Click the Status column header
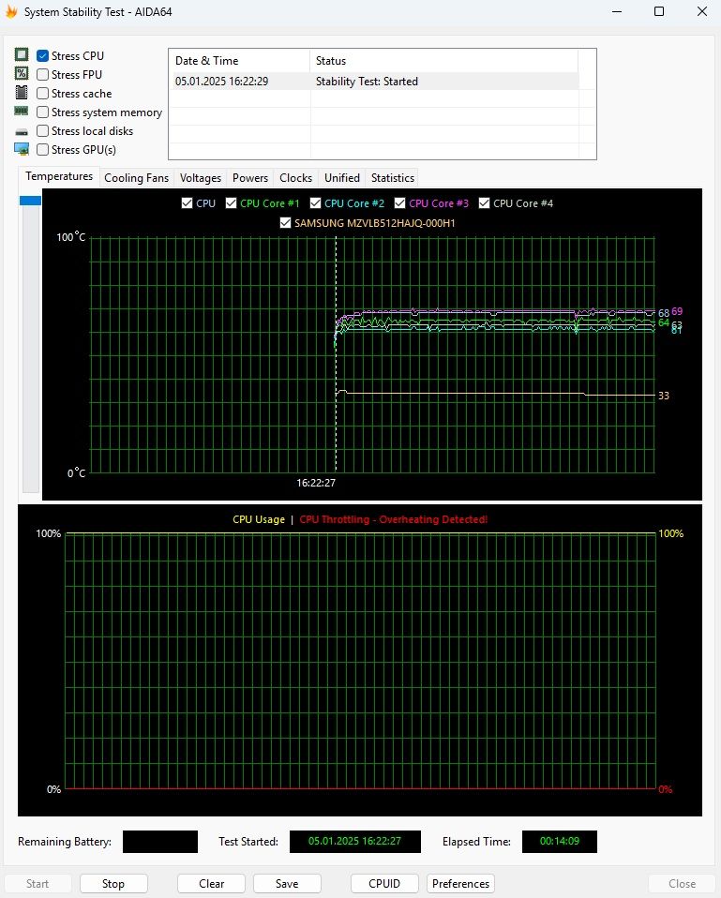The height and width of the screenshot is (898, 721). coord(443,61)
